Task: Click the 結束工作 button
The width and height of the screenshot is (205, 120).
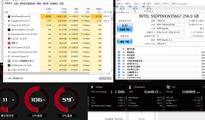Action: (105, 78)
